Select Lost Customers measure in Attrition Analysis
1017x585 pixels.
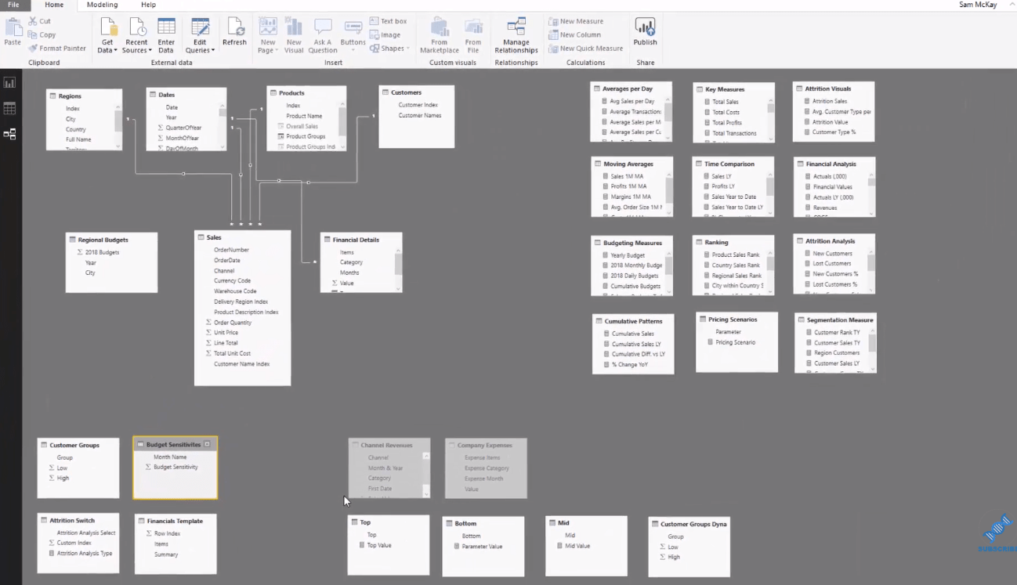[x=832, y=263]
